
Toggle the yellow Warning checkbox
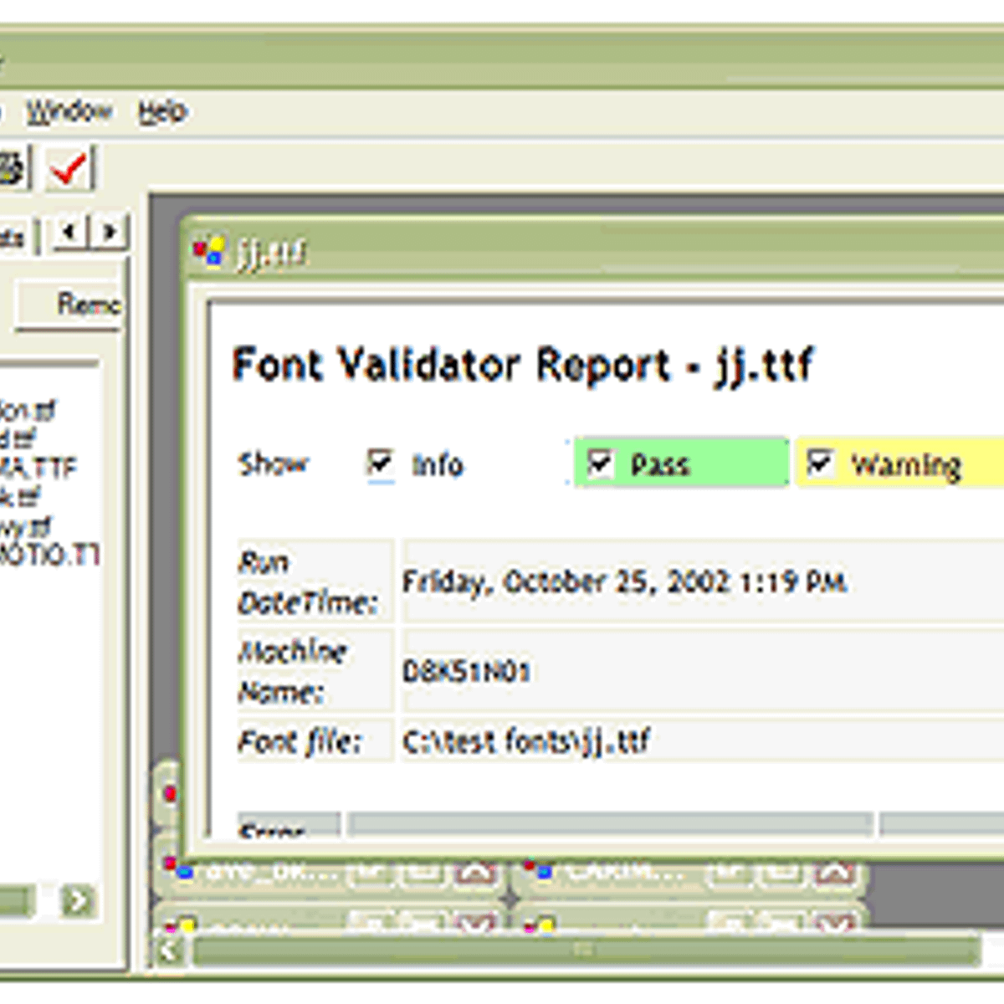(819, 463)
